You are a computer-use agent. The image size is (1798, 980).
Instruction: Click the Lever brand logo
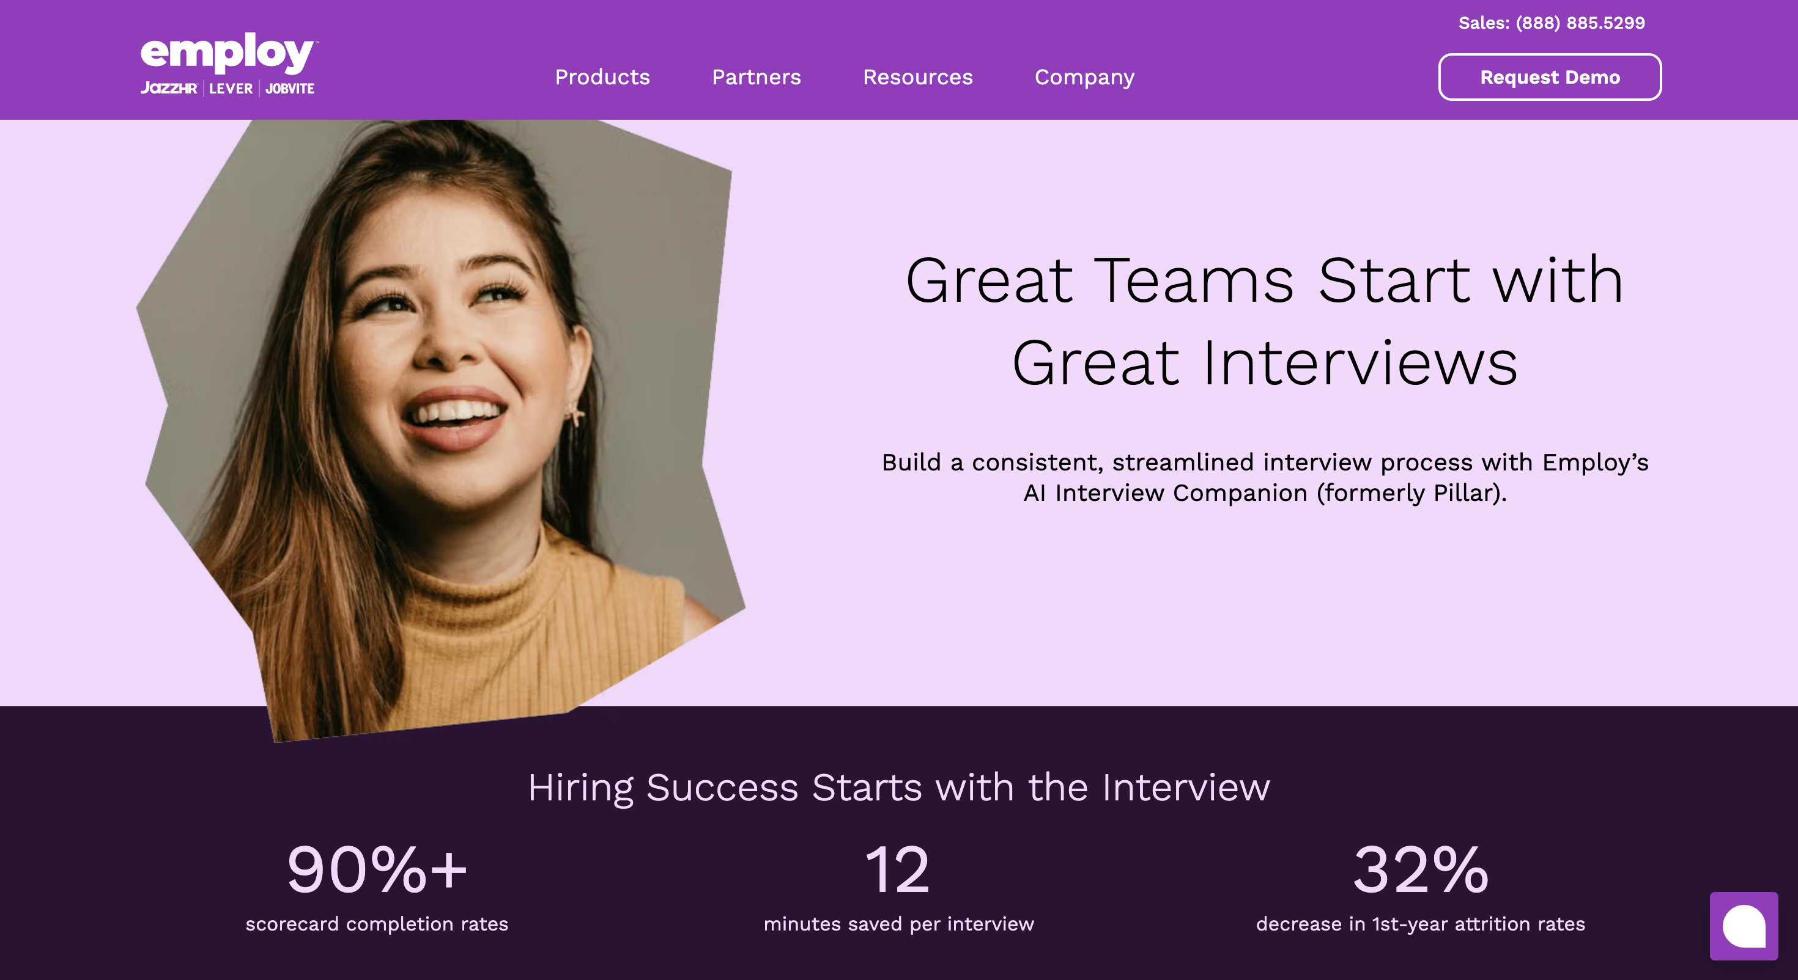pyautogui.click(x=231, y=89)
